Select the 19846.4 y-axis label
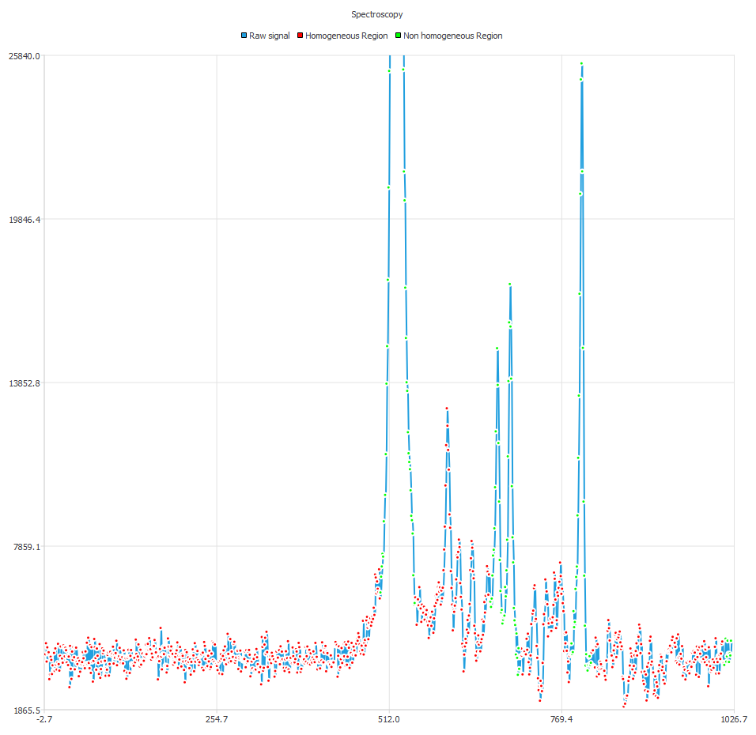This screenshot has height=735, width=756. click(24, 220)
